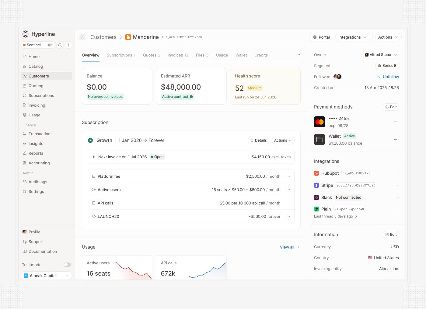Open options for Platform fee row
Image resolution: width=426 pixels, height=309 pixels.
(288, 176)
